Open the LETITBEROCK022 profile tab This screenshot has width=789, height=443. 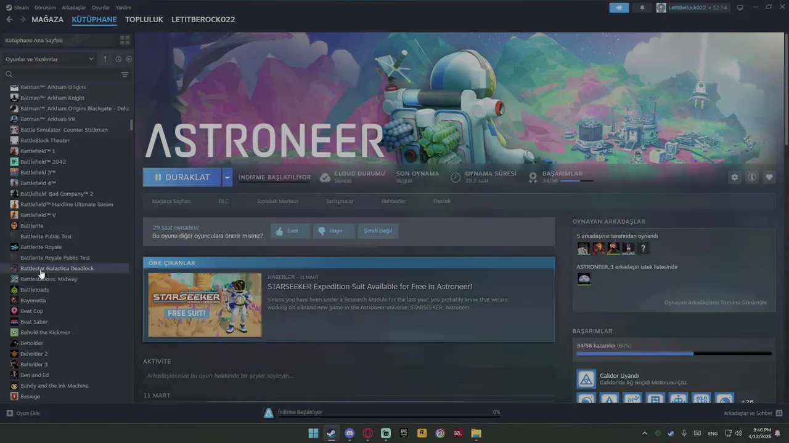click(203, 19)
